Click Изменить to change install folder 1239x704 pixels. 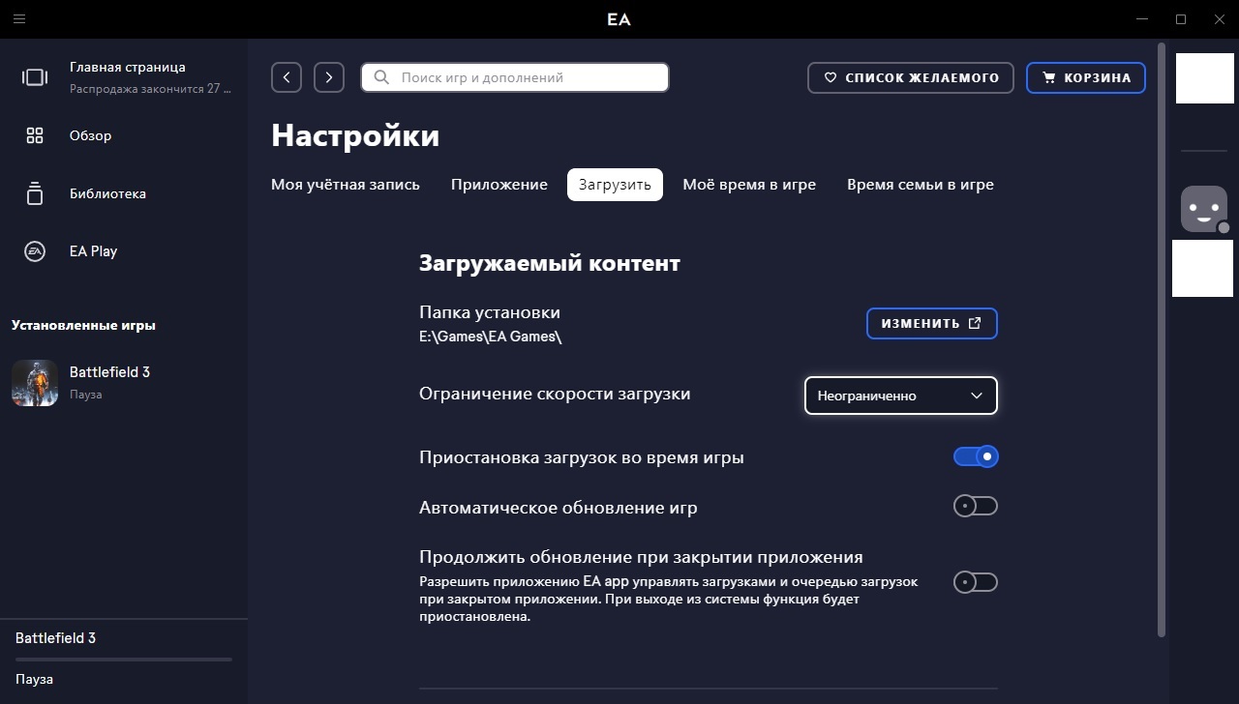(932, 323)
